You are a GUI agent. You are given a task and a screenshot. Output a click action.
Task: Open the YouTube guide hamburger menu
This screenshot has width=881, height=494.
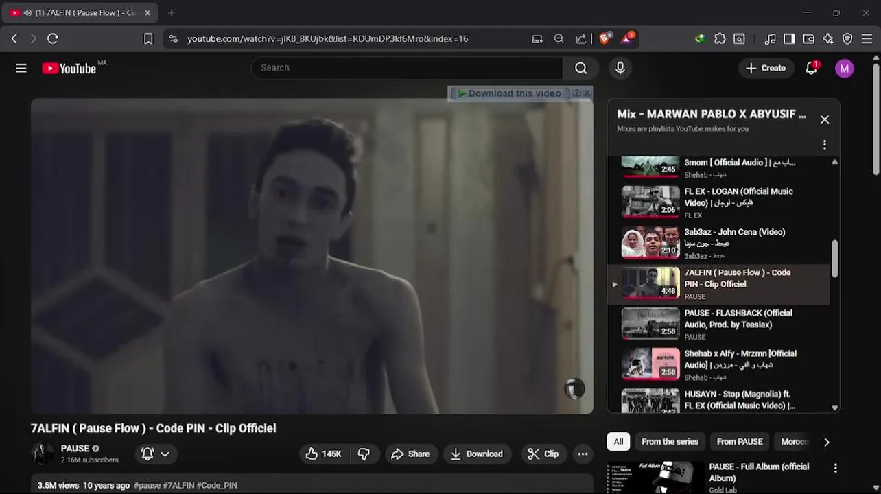pyautogui.click(x=21, y=68)
